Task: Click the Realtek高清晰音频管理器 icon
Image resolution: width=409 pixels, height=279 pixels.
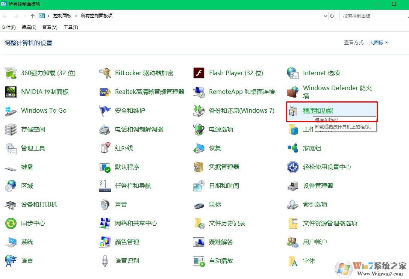Action: tap(105, 92)
